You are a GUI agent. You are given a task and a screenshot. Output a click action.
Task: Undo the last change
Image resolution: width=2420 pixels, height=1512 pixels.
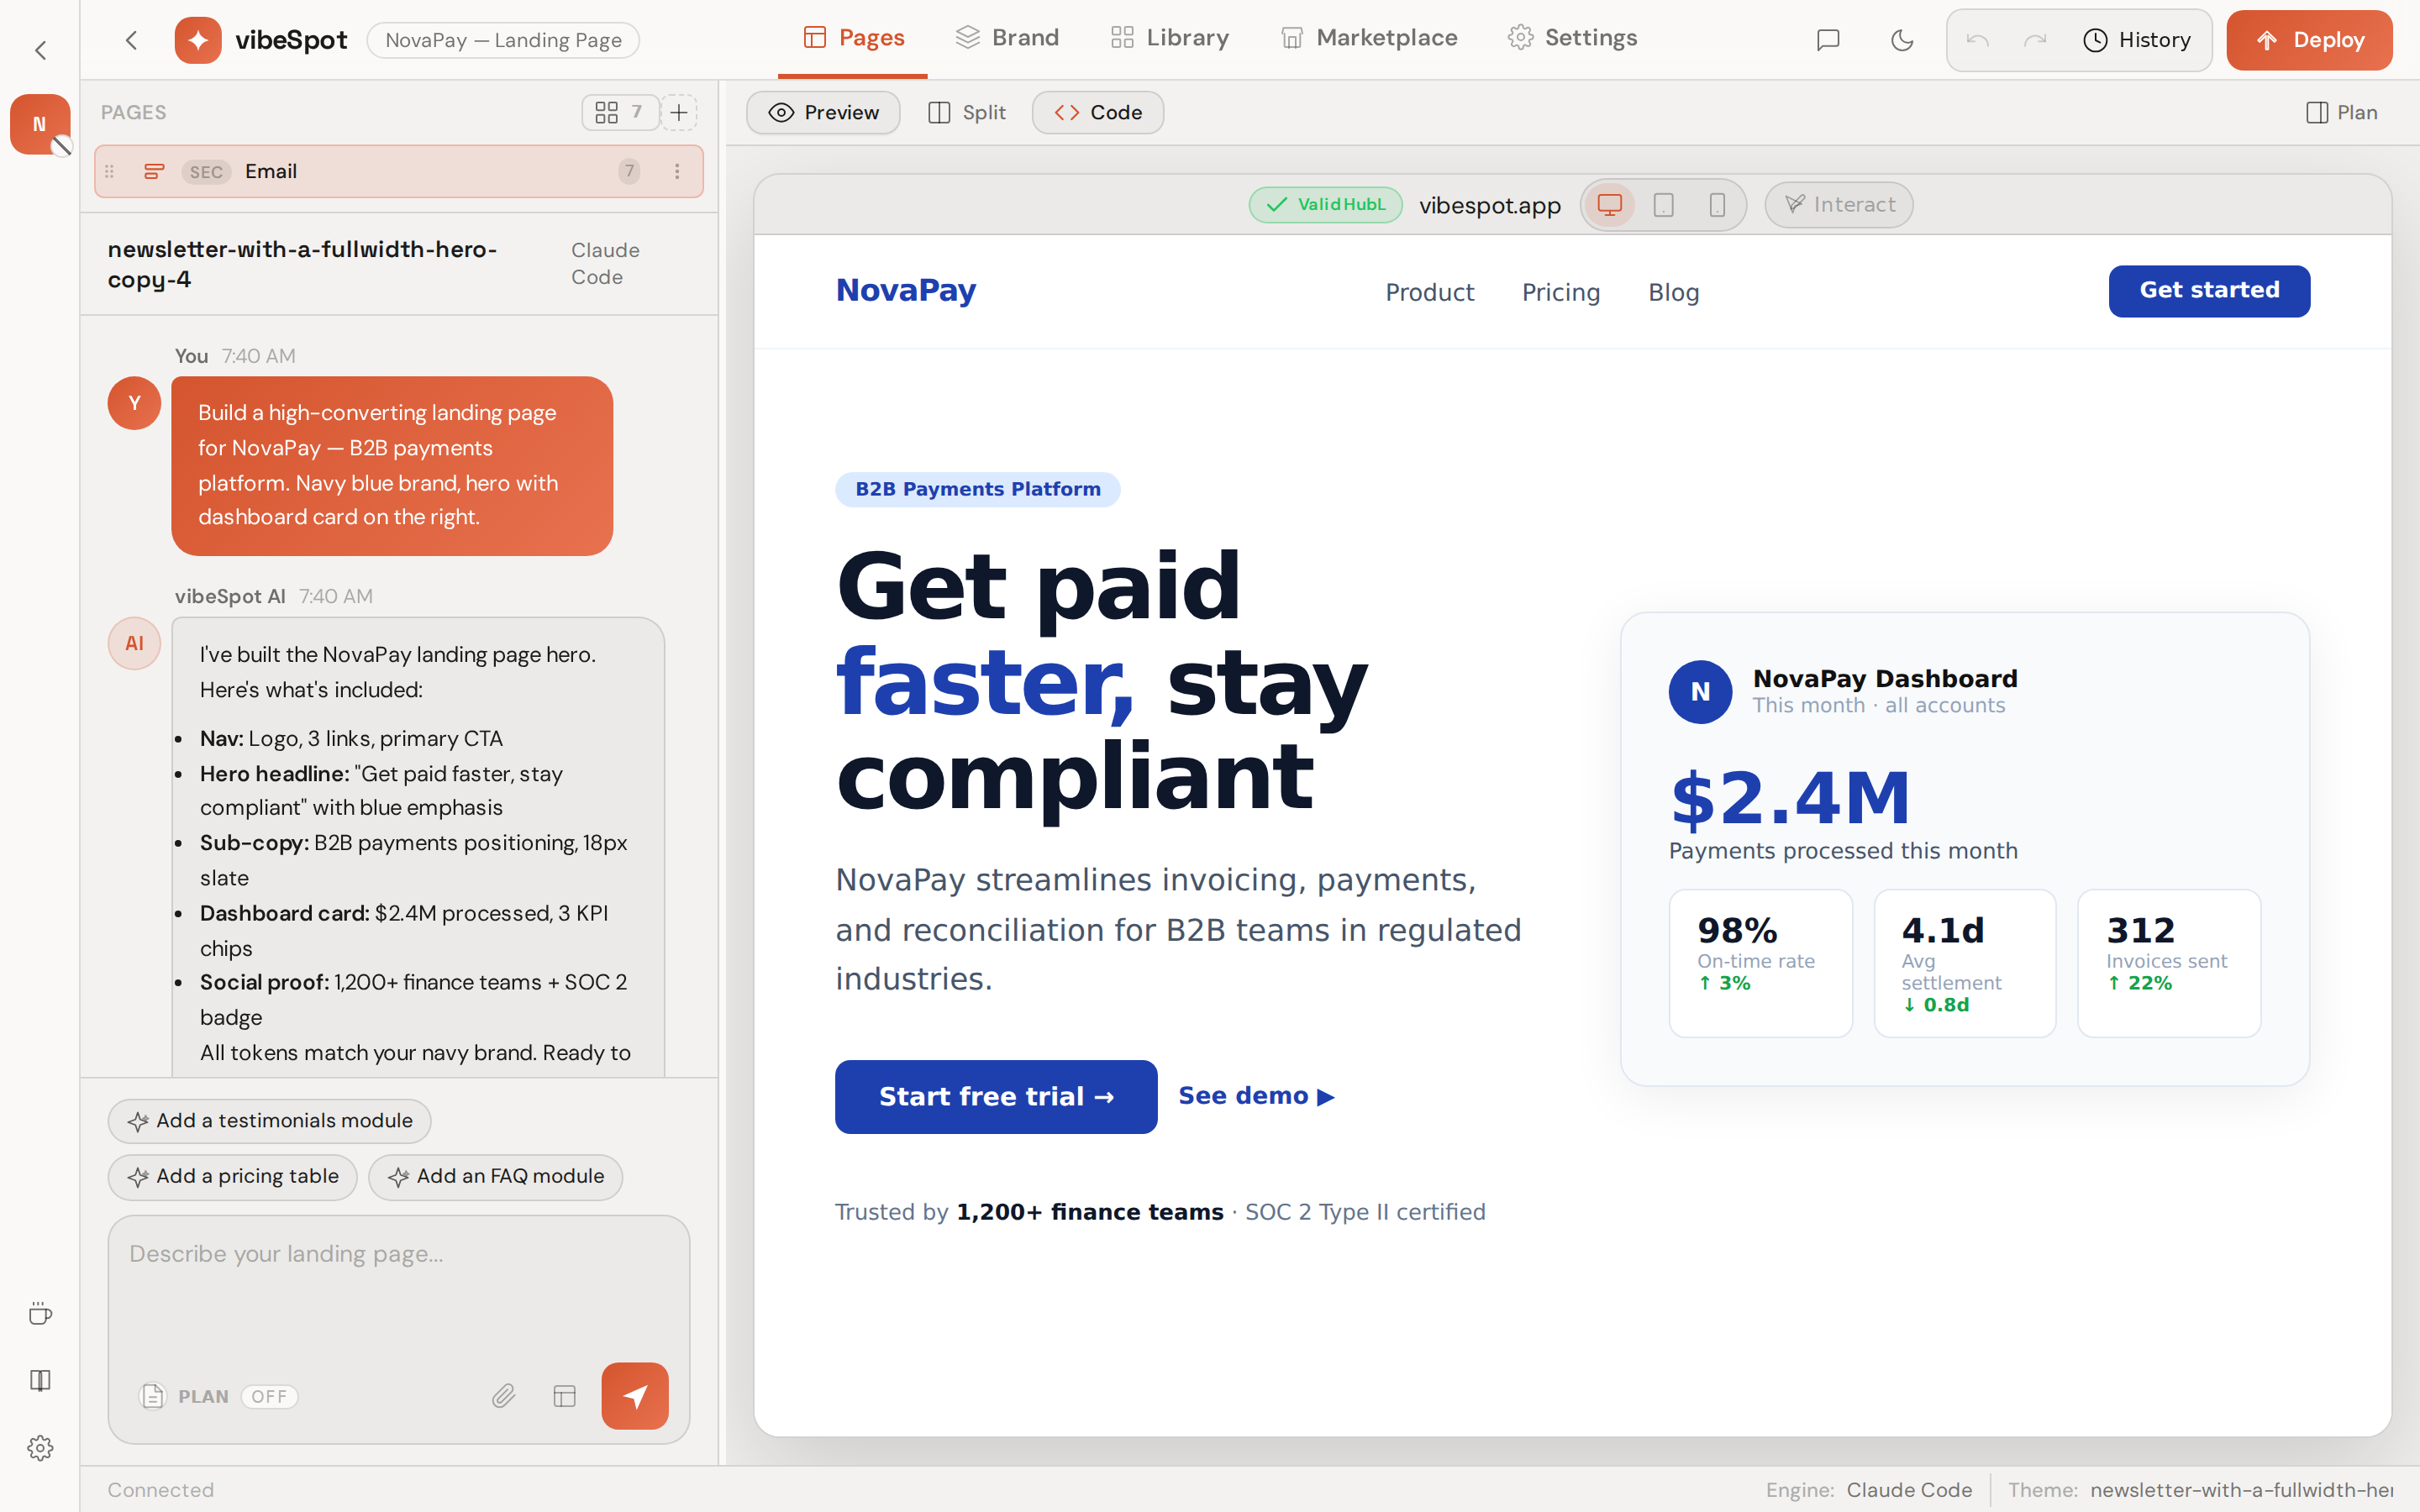pos(1977,40)
